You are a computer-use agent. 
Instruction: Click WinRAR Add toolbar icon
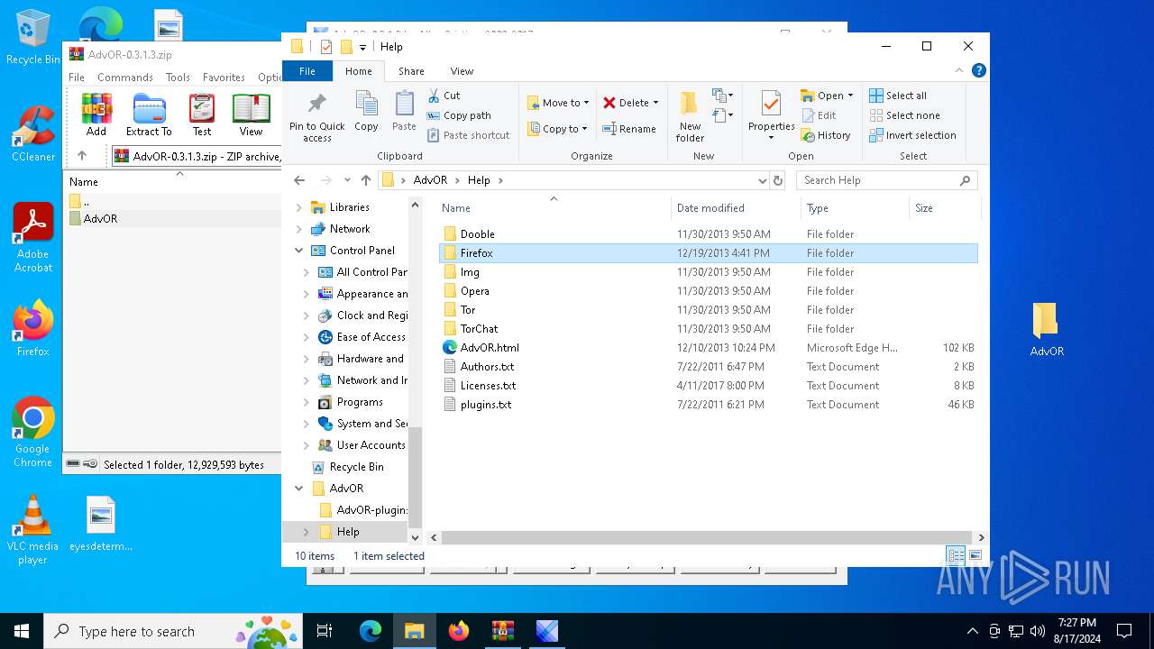pyautogui.click(x=96, y=114)
